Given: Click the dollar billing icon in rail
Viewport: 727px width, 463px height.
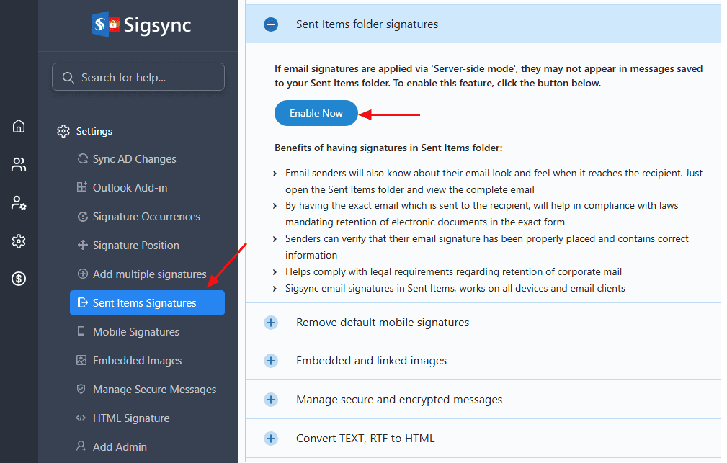Looking at the screenshot, I should [19, 279].
